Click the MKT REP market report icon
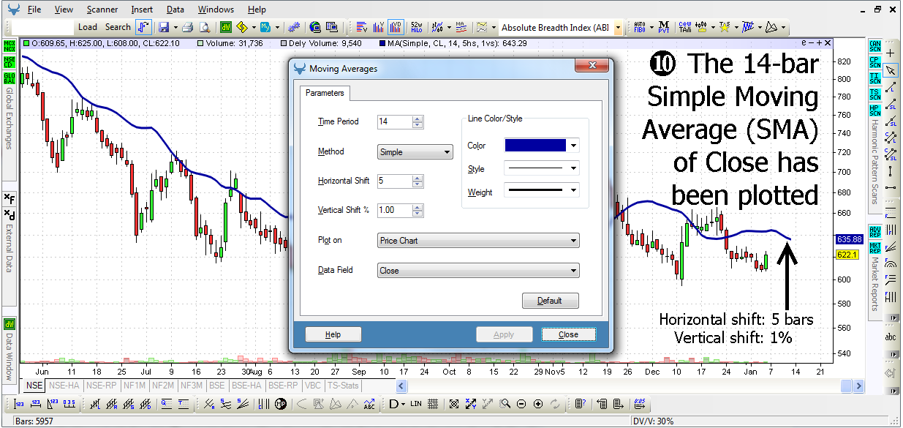Screen dimensions: 903x428 click(x=874, y=247)
